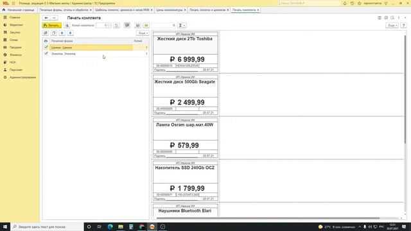Open Склад section in sidebar

pyautogui.click(x=13, y=40)
